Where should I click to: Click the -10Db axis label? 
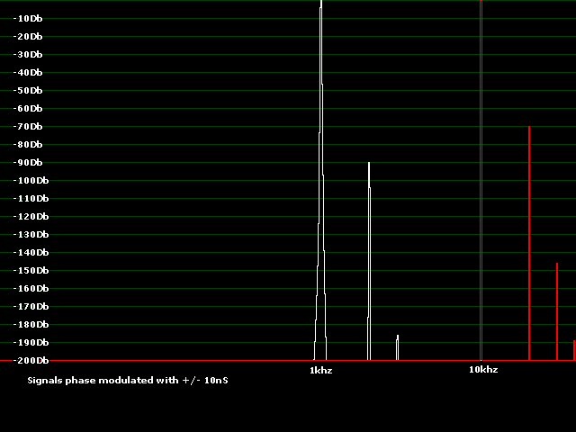(28, 18)
